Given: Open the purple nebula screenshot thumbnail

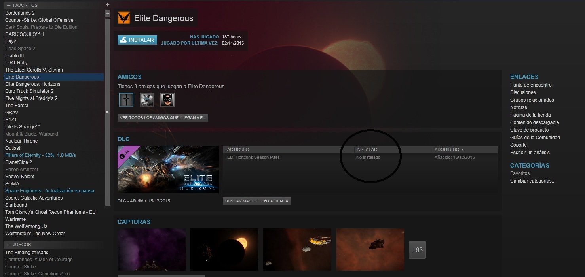Looking at the screenshot, I should pos(152,249).
